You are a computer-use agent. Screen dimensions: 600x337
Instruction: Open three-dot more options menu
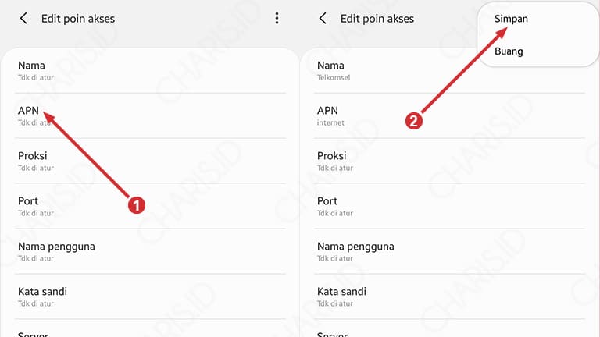point(277,18)
